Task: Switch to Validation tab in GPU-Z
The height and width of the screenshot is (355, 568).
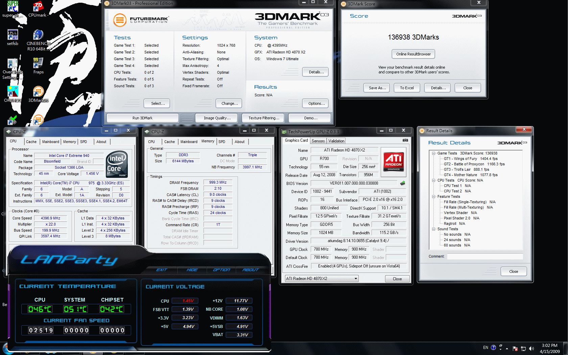Action: [x=336, y=141]
